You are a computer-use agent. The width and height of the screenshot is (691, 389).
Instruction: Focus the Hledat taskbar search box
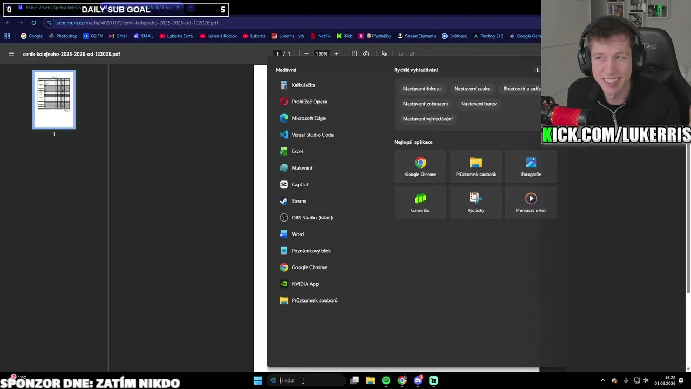tap(307, 380)
